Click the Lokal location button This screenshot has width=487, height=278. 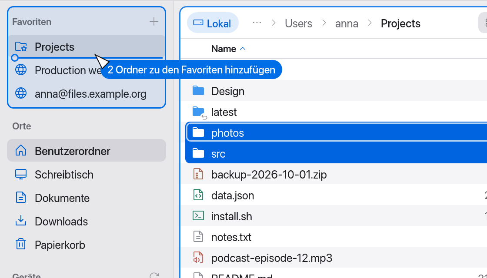pos(213,23)
